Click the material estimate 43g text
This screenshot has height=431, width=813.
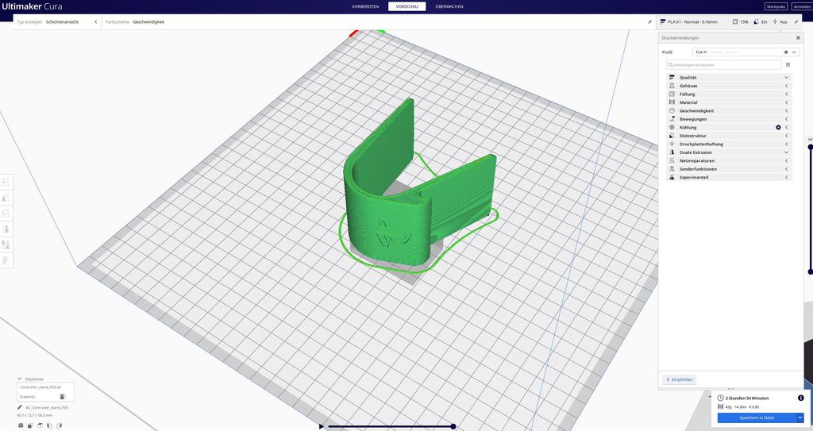click(742, 406)
